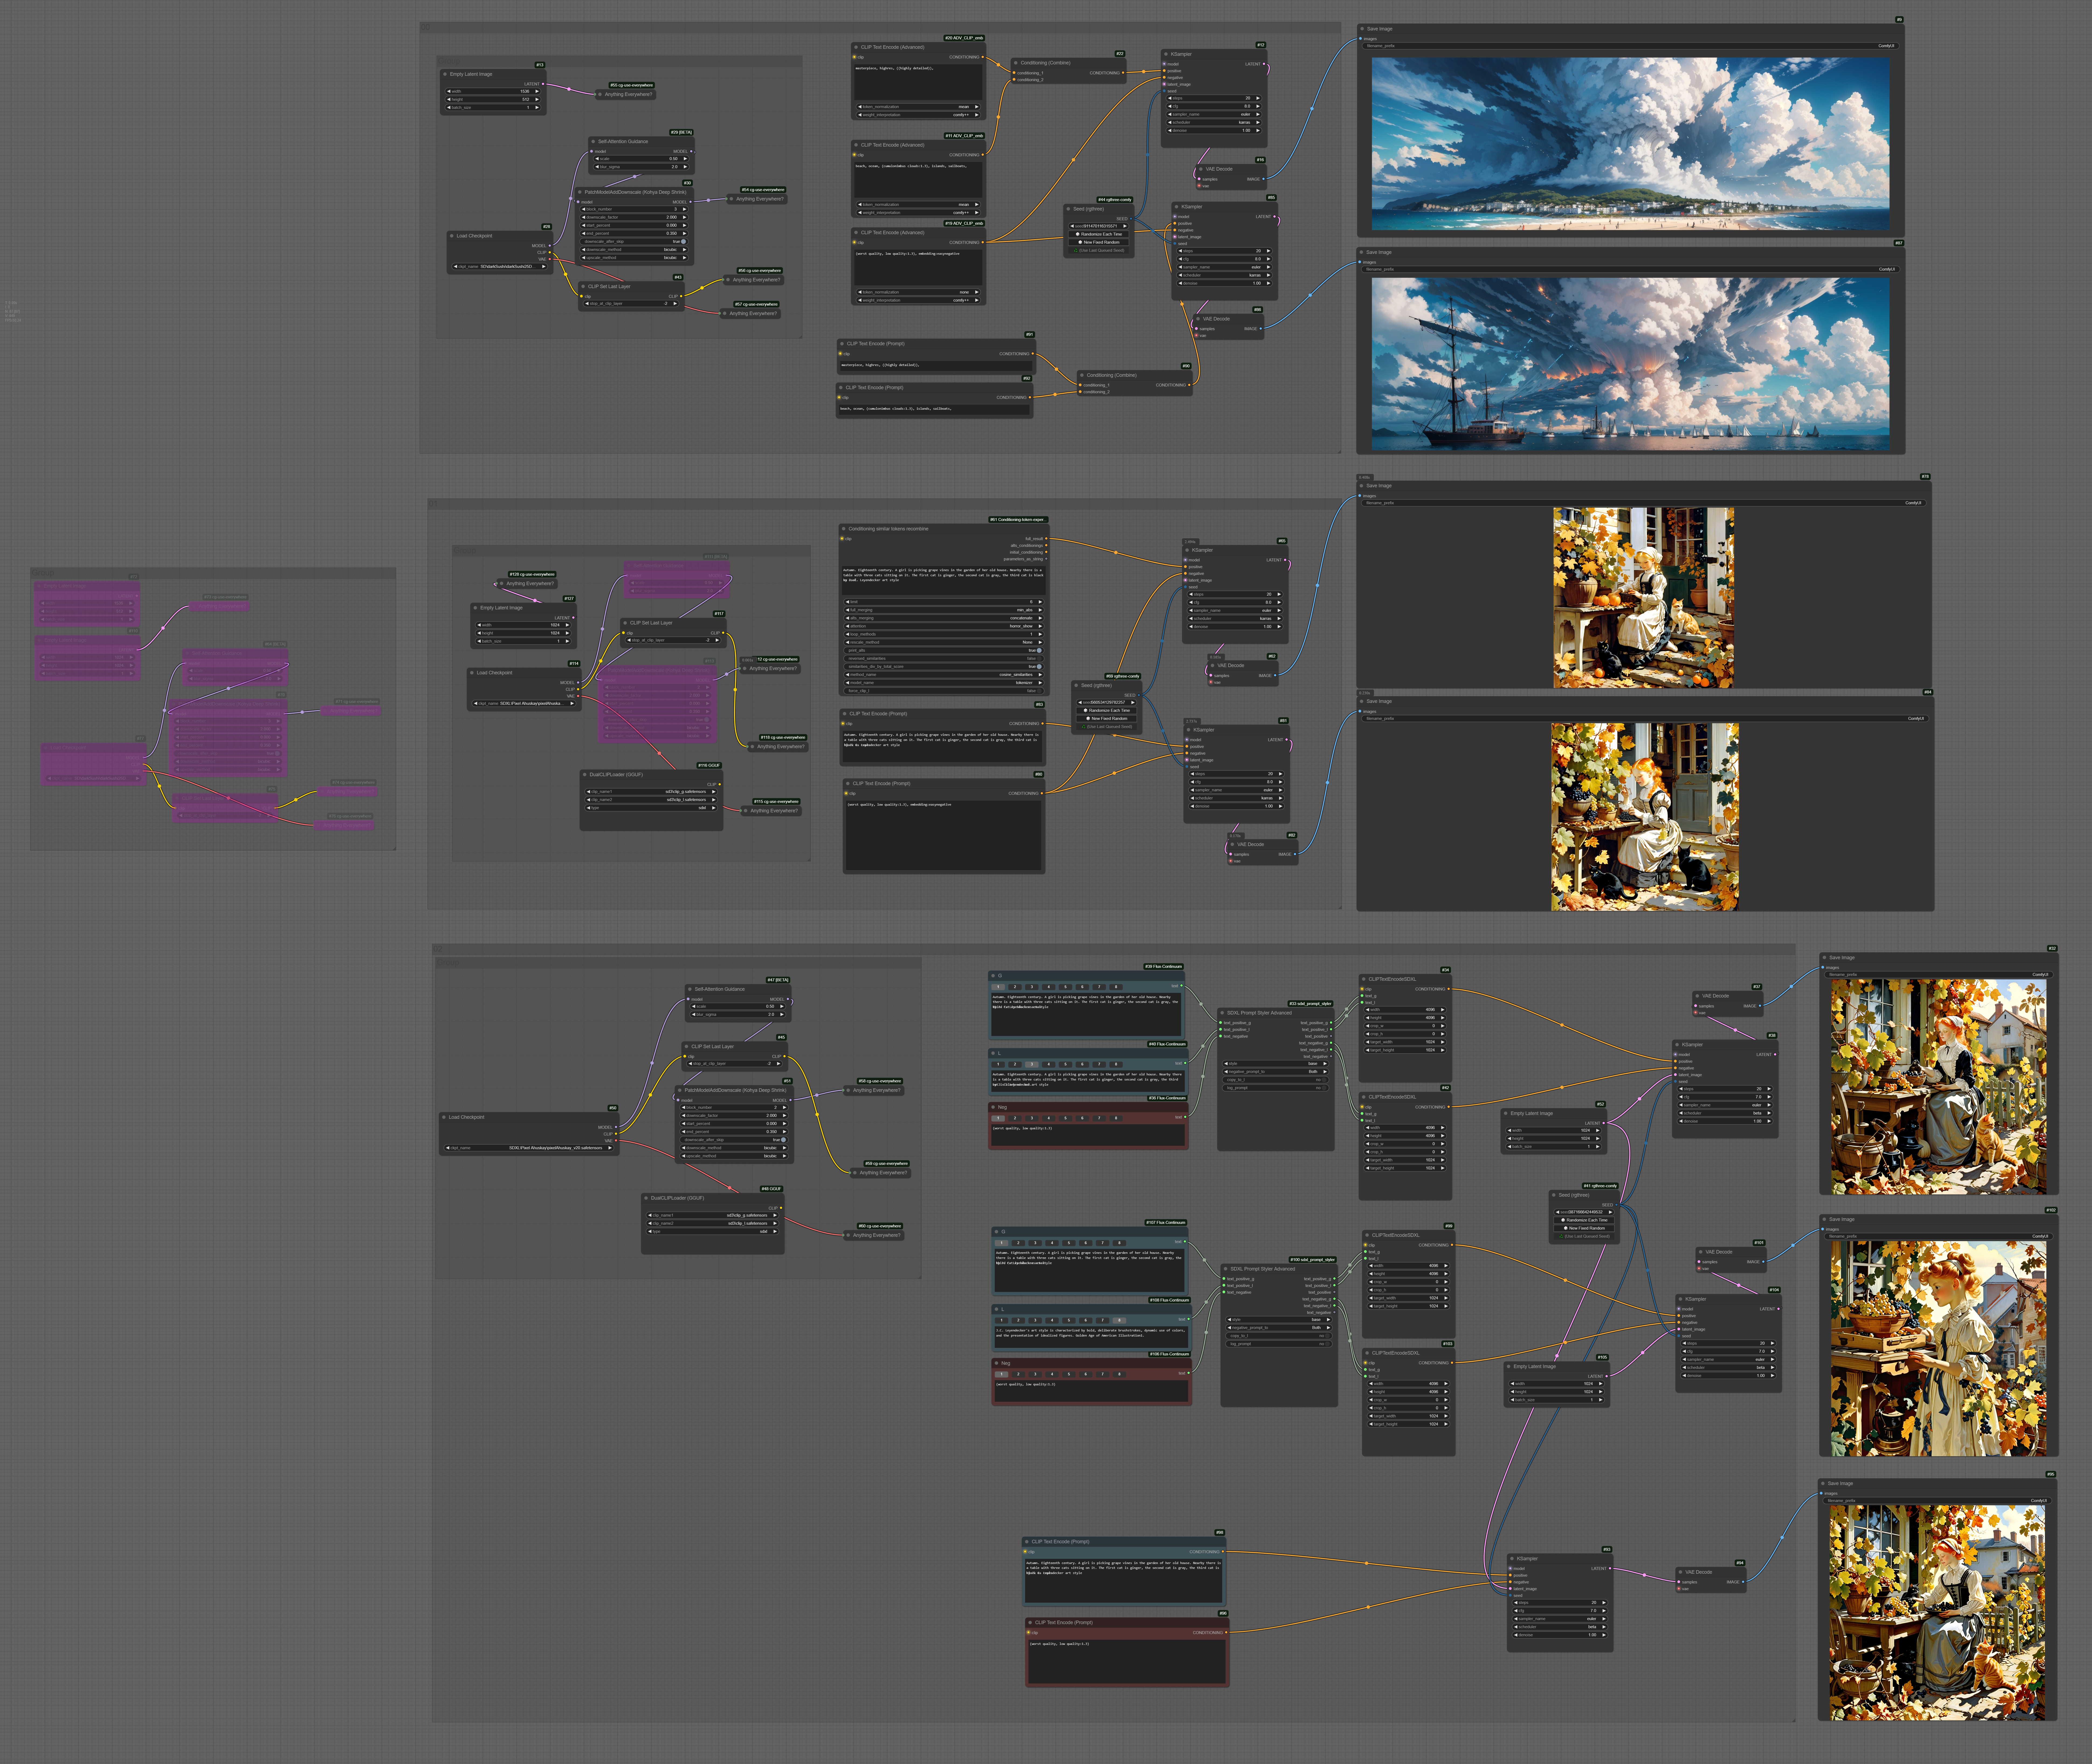The width and height of the screenshot is (2092, 1764).
Task: Click seed value field in Seed node #44
Action: pyautogui.click(x=1099, y=226)
